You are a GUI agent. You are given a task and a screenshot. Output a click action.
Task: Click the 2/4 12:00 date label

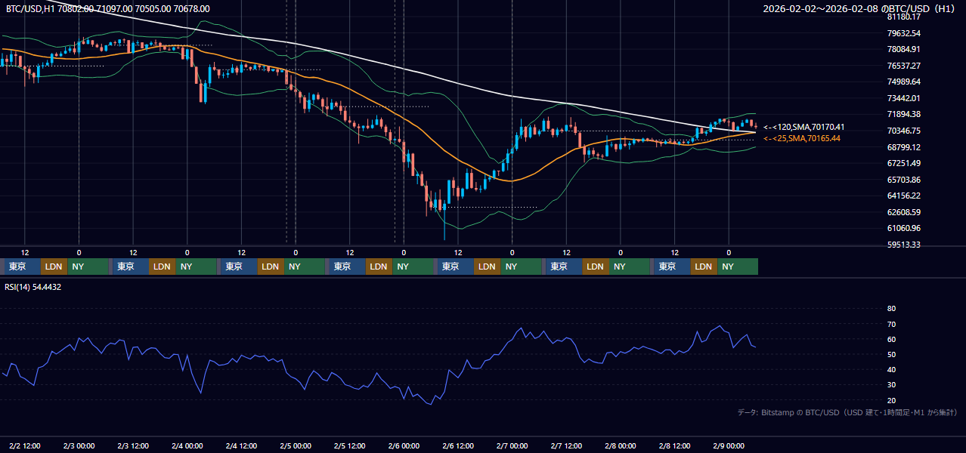(241, 446)
